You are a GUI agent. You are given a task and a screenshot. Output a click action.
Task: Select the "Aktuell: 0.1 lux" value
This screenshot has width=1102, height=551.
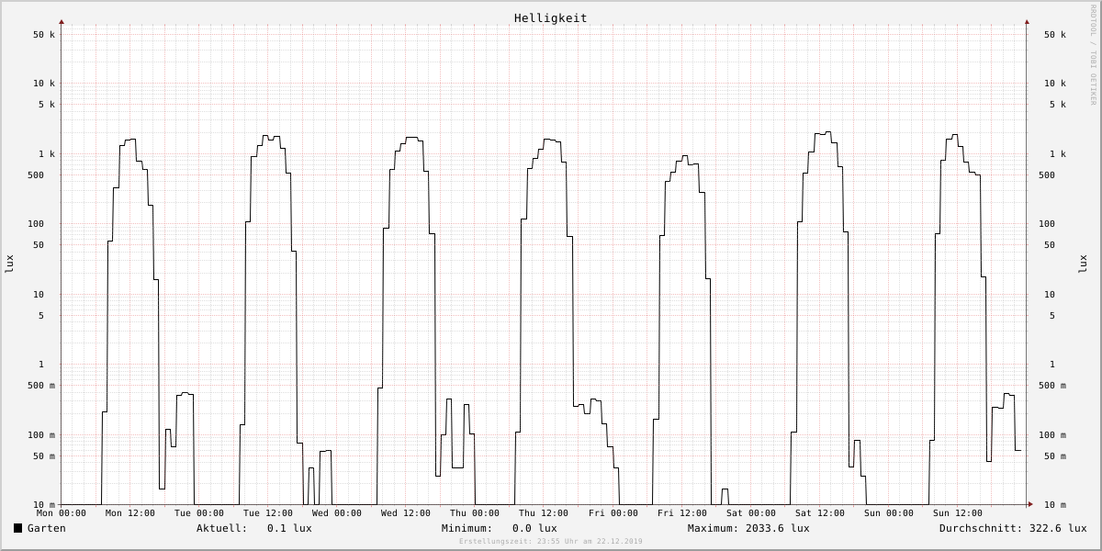coord(254,528)
